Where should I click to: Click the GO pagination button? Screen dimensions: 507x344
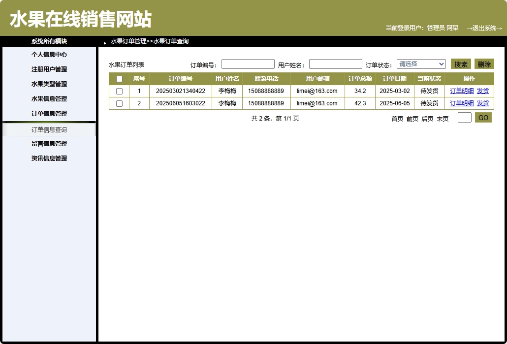pyautogui.click(x=483, y=117)
